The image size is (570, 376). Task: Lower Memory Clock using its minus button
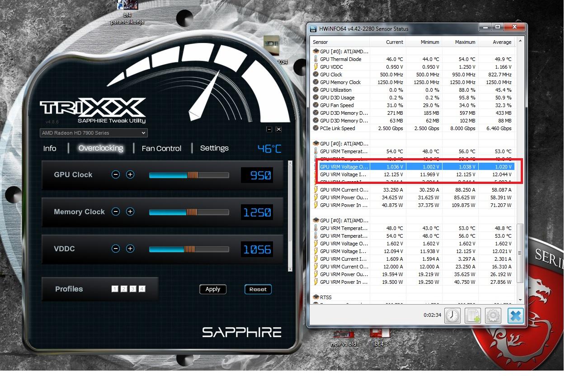pos(116,211)
